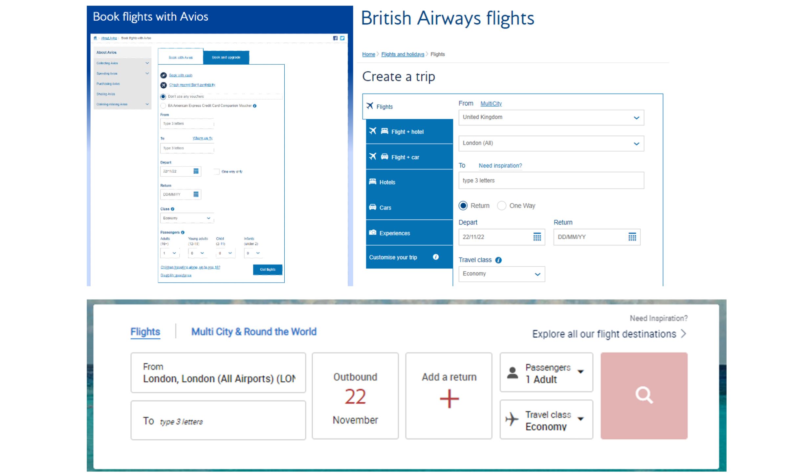Open Multi City & Round the World tab
Screen dimensions: 788x473
point(254,332)
